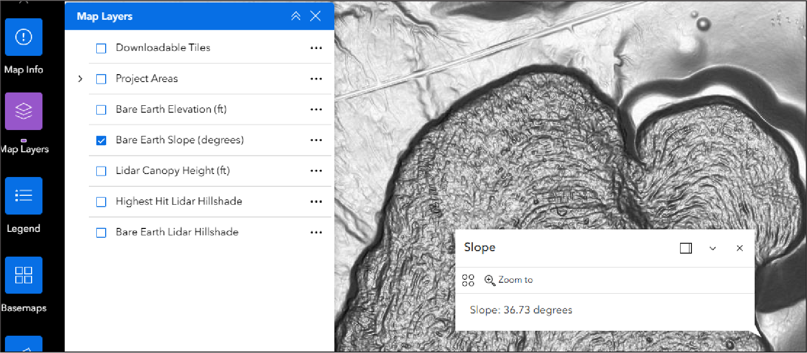
Task: Open the Basemaps gallery
Action: 24,275
